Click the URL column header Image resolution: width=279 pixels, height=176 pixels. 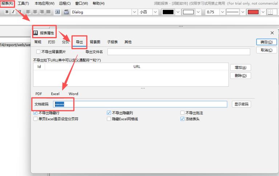click(137, 67)
